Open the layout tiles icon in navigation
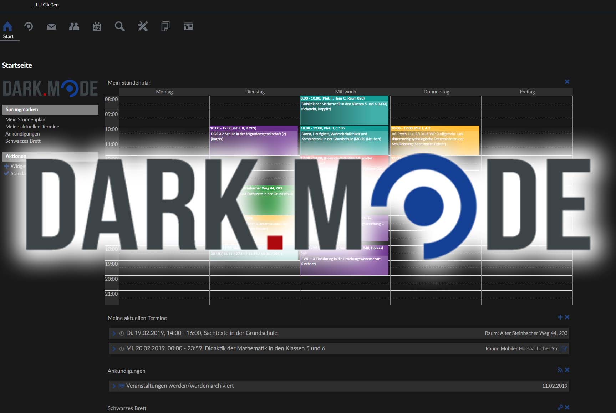 click(188, 26)
